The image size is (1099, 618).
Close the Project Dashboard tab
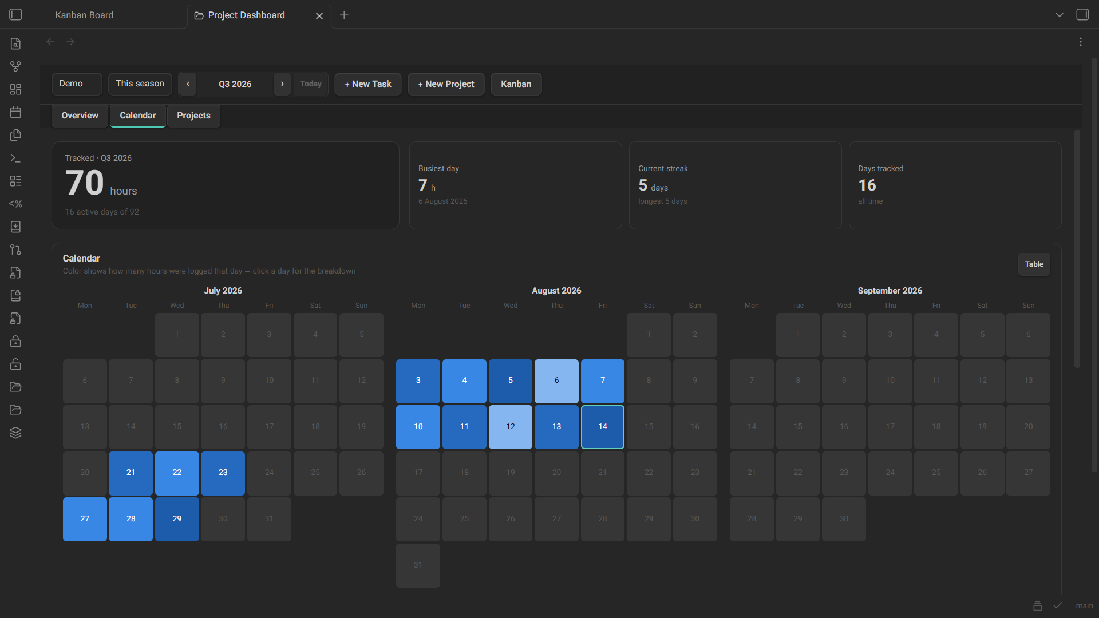click(x=319, y=16)
